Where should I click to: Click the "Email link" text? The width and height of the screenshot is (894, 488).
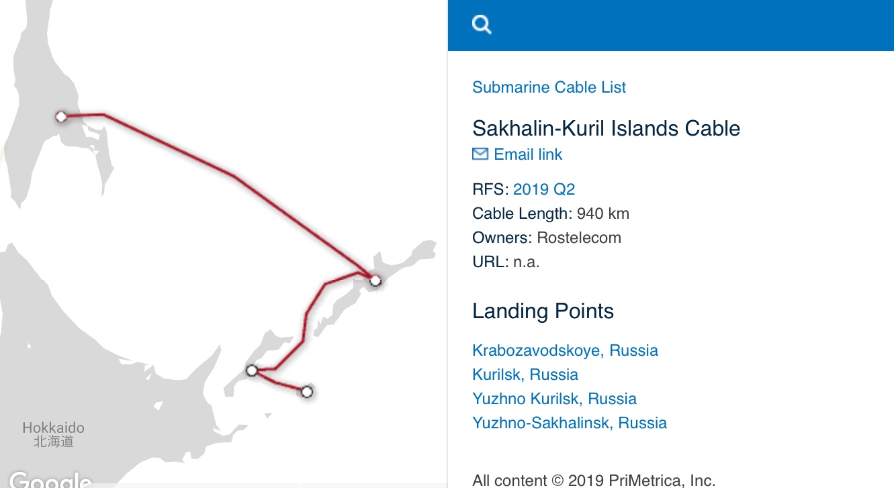click(528, 154)
